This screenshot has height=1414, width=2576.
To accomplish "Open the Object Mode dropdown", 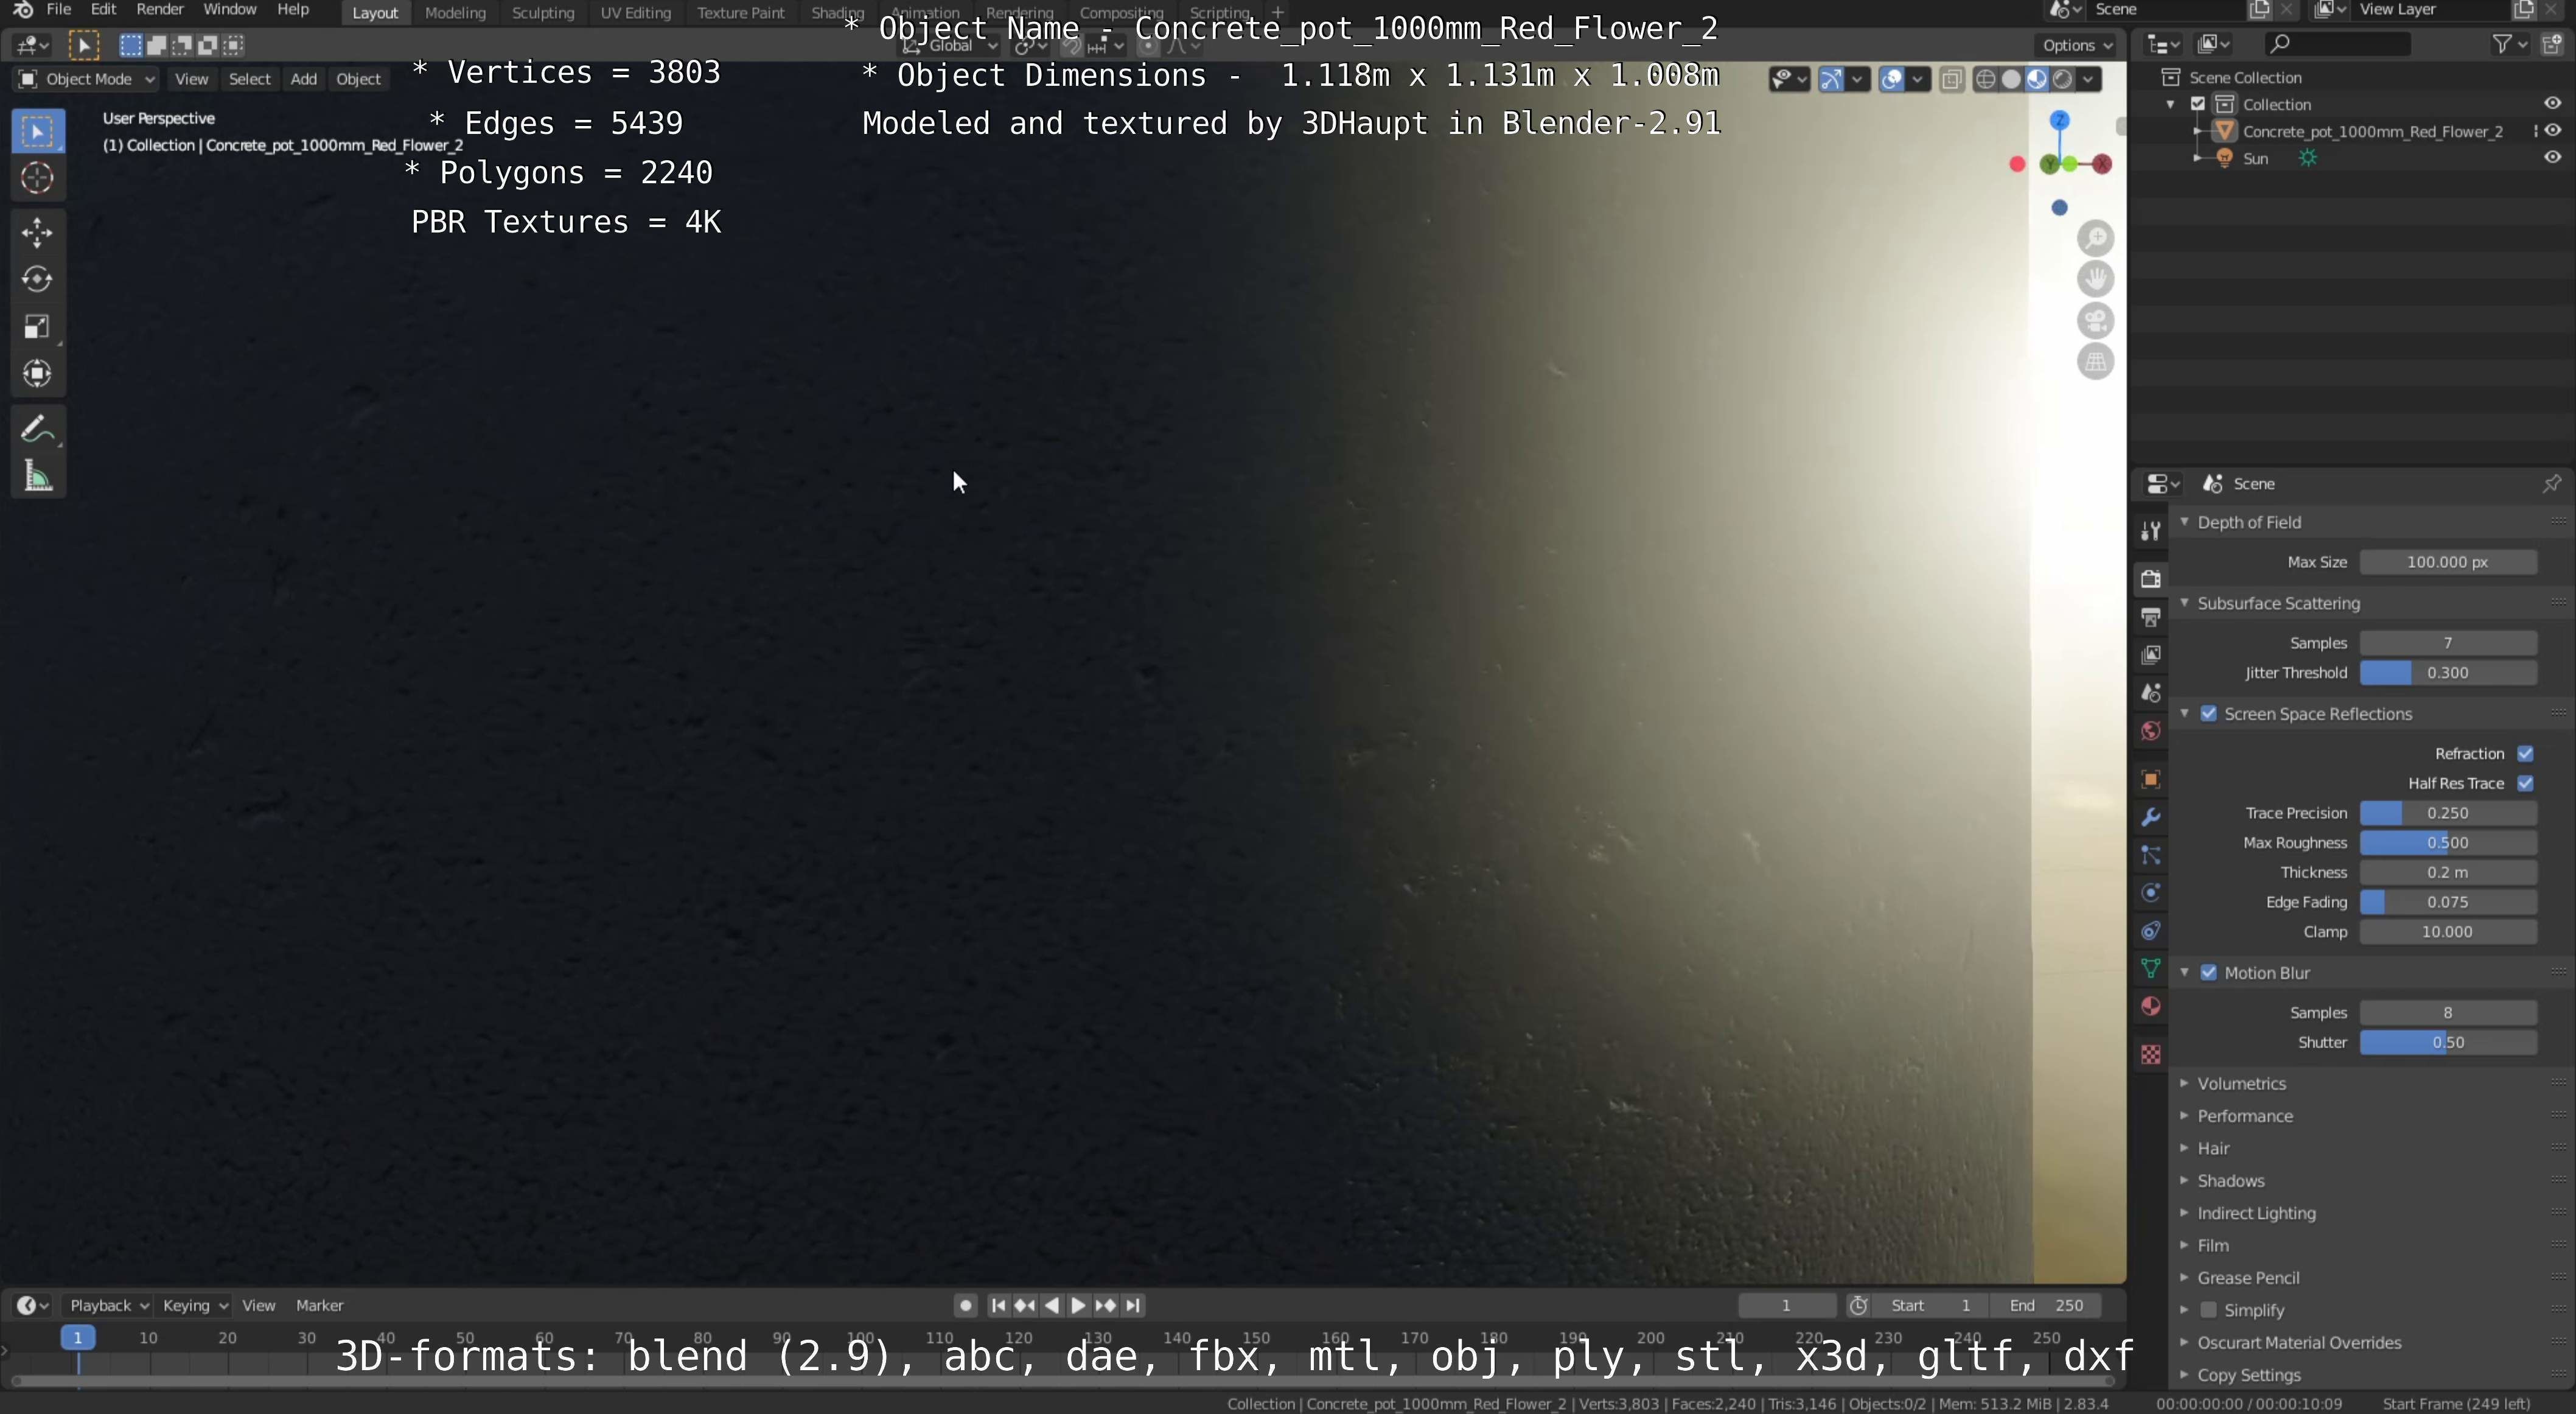I will pos(87,79).
